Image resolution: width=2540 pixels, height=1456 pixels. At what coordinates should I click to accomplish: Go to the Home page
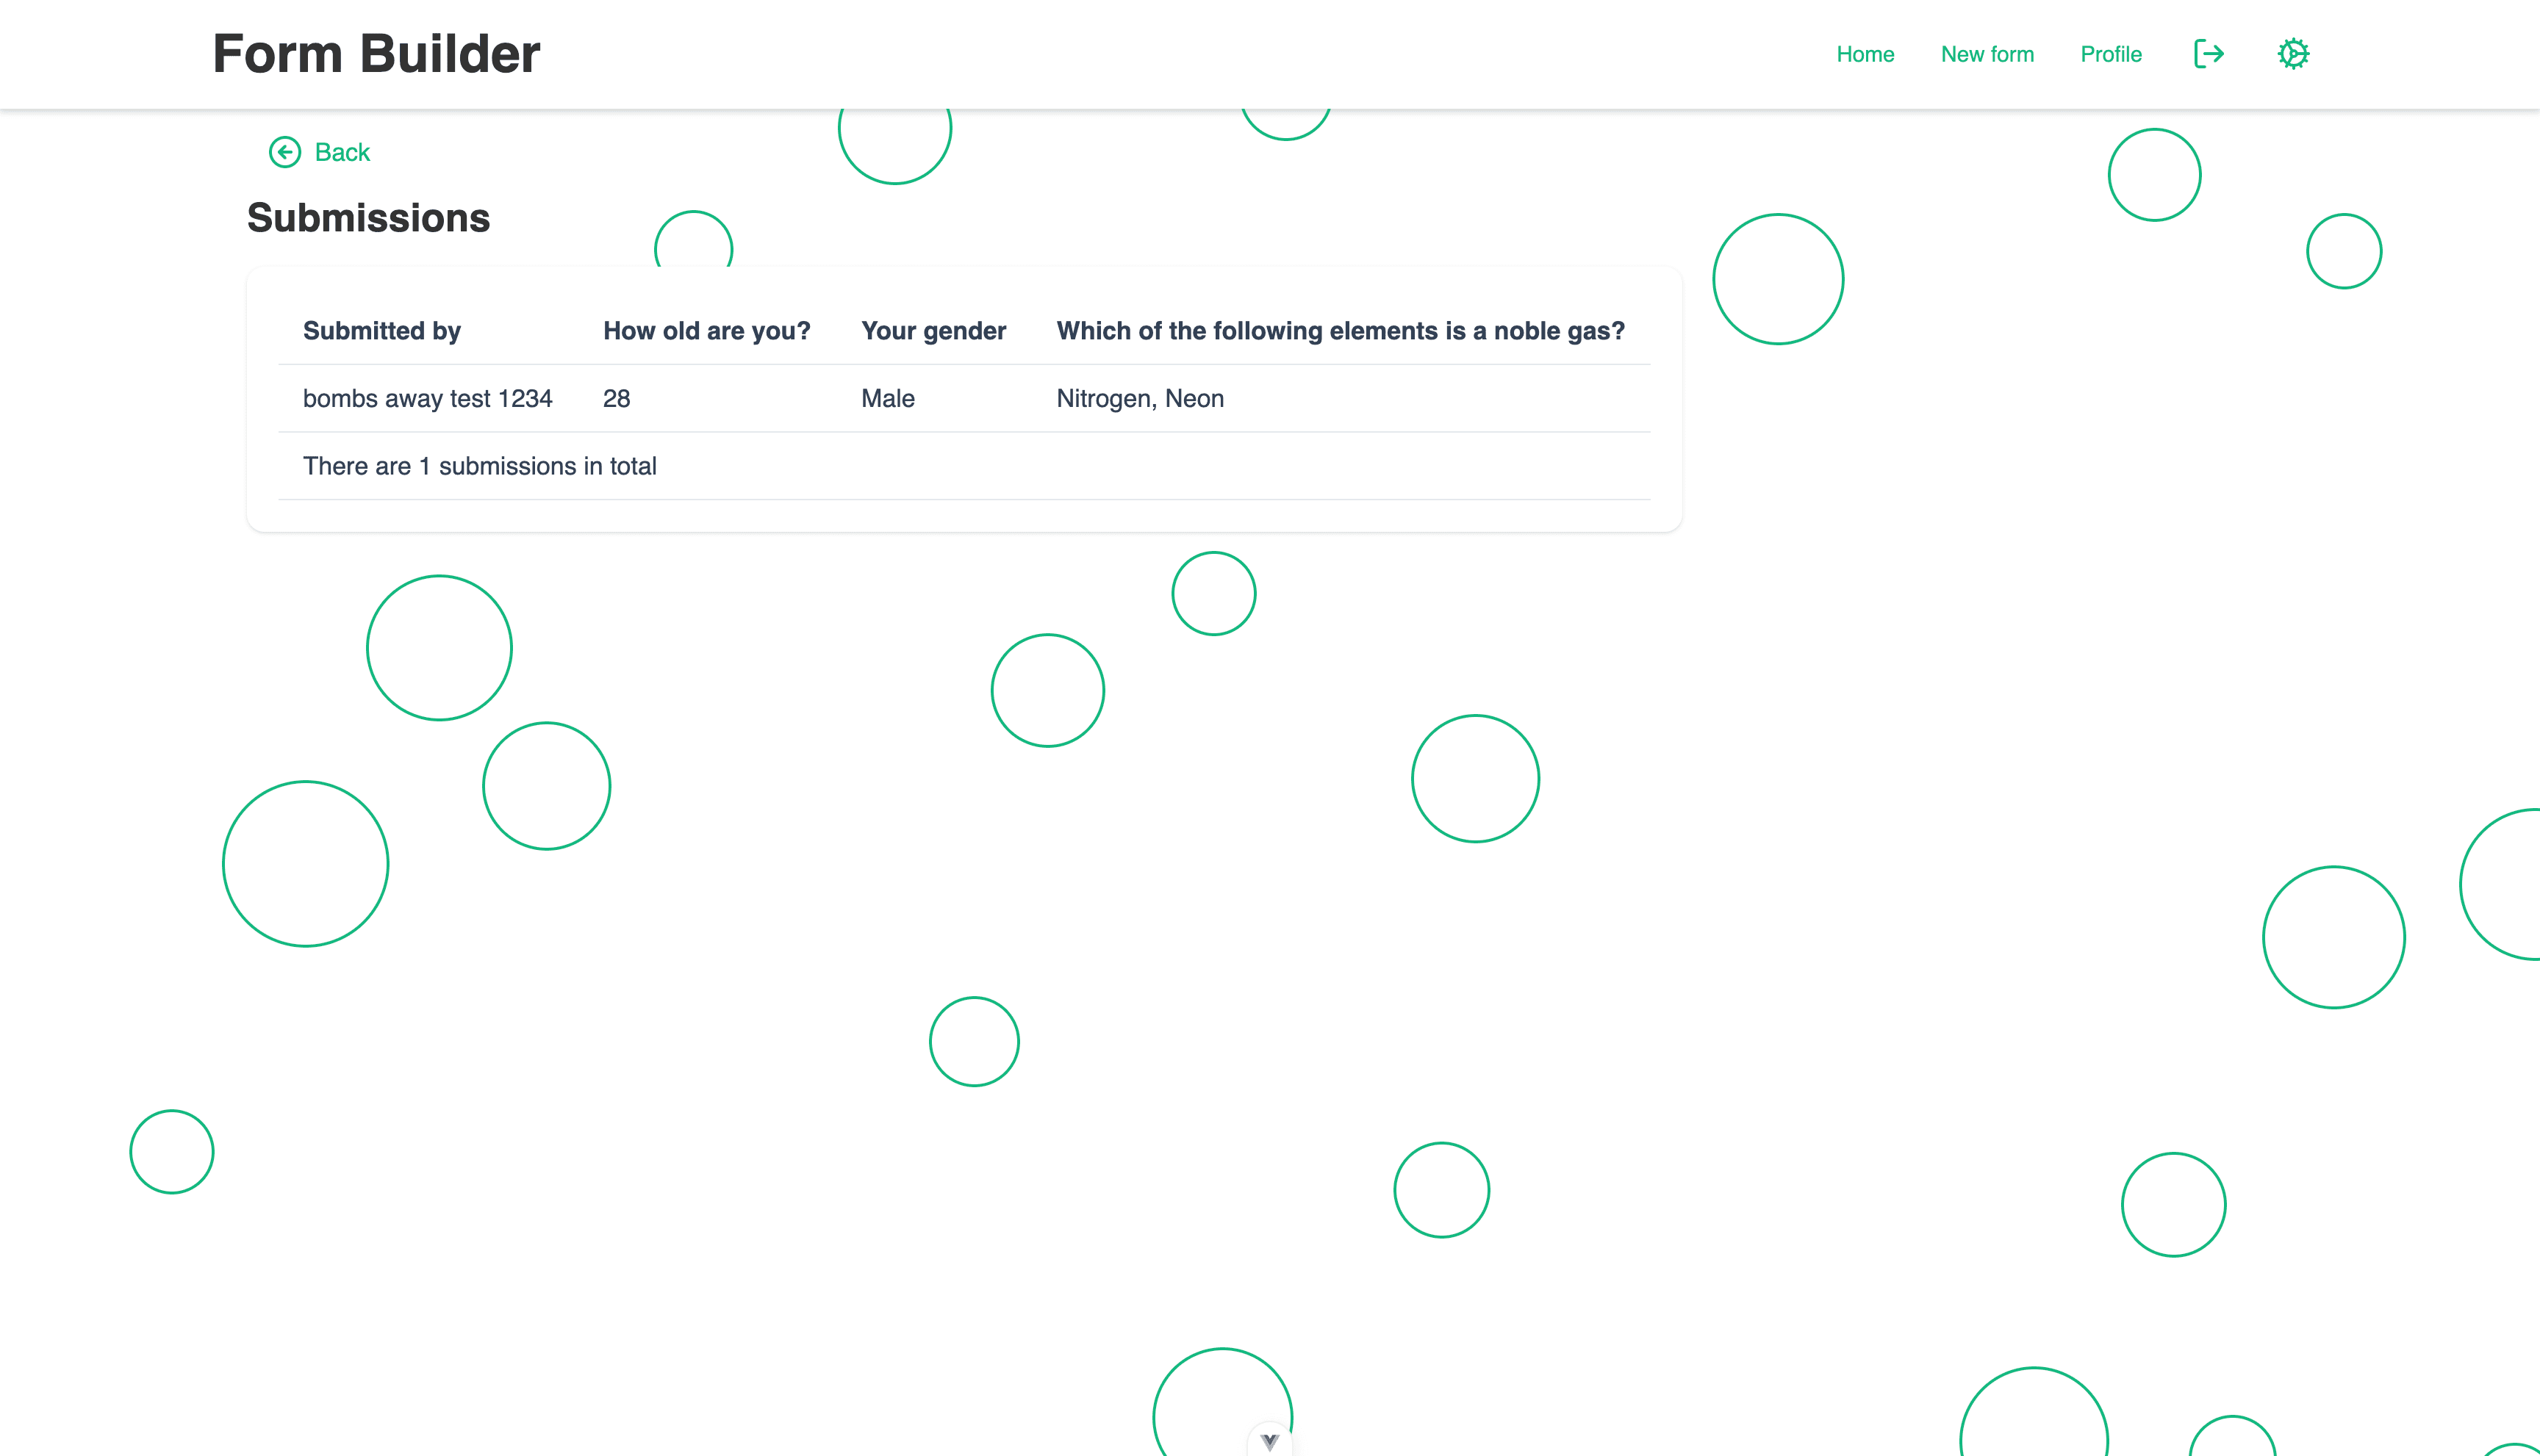[x=1865, y=54]
